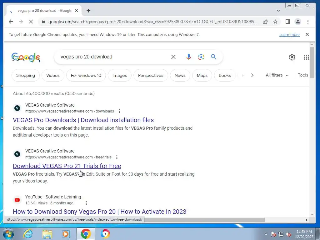Click the taskbar clock showing 12:48 PM
Viewport: 320px width, 240px height.
pos(304,234)
